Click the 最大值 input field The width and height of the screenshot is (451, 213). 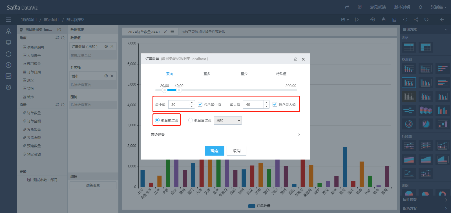click(x=253, y=104)
